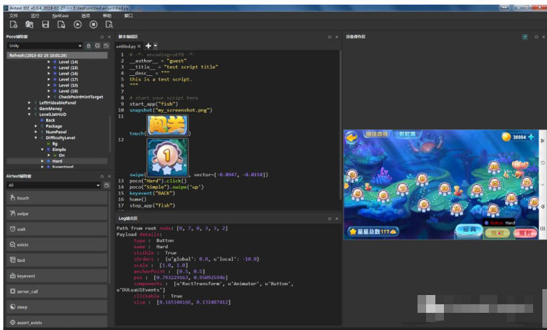Select the Package tree item
This screenshot has width=547, height=330.
[54, 126]
